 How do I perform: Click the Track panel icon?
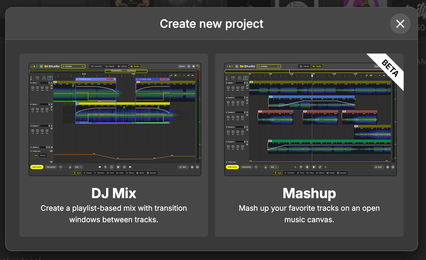(111, 173)
